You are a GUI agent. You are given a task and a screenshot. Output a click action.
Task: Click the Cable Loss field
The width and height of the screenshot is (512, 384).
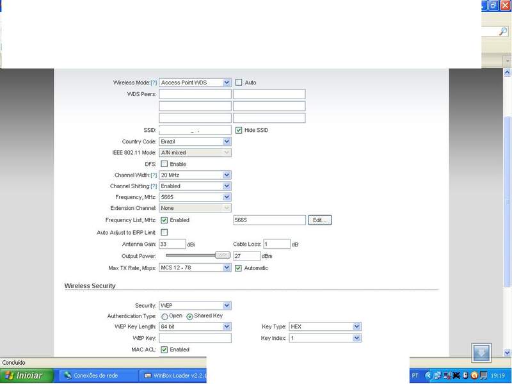pyautogui.click(x=277, y=244)
